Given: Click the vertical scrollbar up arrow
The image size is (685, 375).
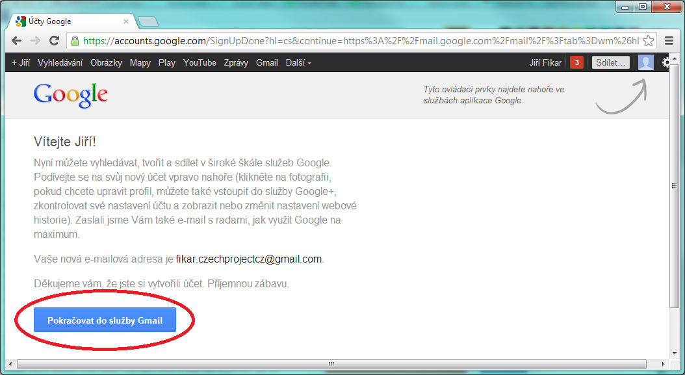Looking at the screenshot, I should (674, 57).
